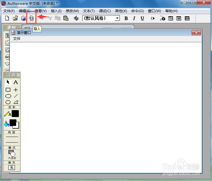Select the Text tool
The width and height of the screenshot is (212, 181).
point(16,82)
